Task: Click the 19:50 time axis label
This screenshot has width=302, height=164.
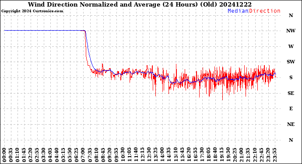Action: (228, 155)
